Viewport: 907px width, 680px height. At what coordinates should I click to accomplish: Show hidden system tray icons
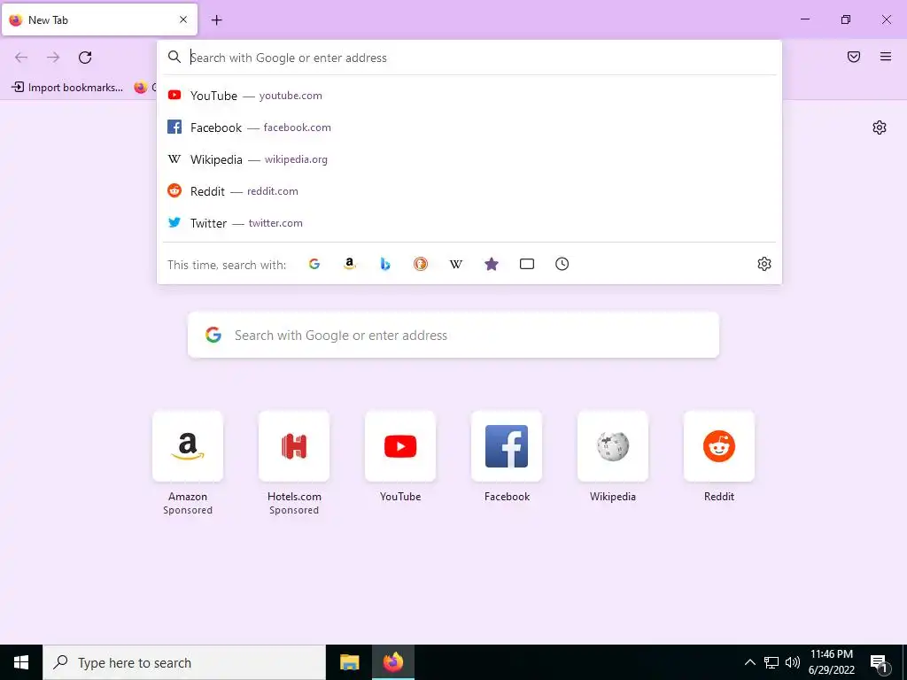pyautogui.click(x=749, y=662)
